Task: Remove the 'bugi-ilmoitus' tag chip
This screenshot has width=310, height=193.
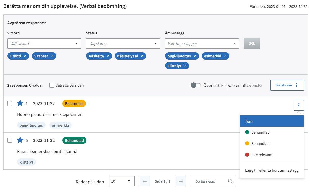Action: click(x=195, y=56)
